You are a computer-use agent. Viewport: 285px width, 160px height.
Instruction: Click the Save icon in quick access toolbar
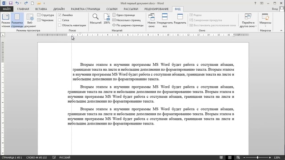coord(11,3)
